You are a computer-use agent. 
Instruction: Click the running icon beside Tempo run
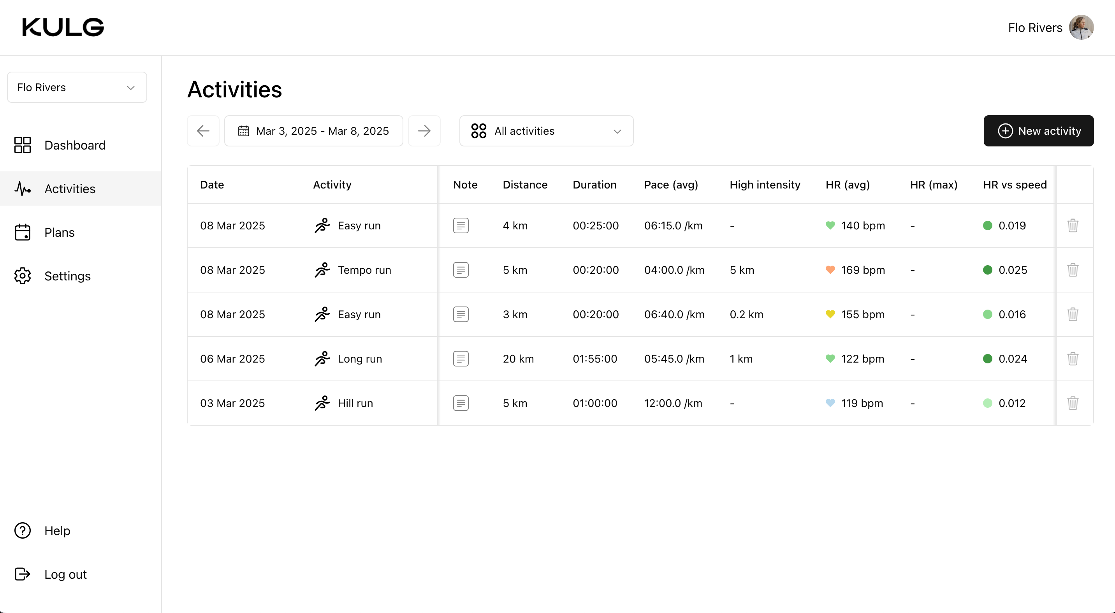click(322, 270)
